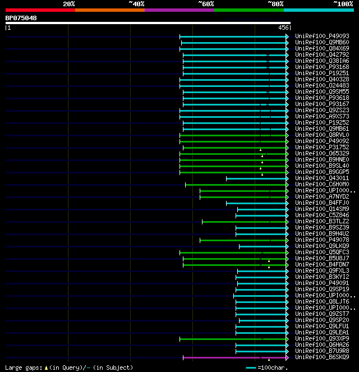The image size is (359, 372).
Task: Select label UniRef100_Q93XP9
Action: coord(322,338)
